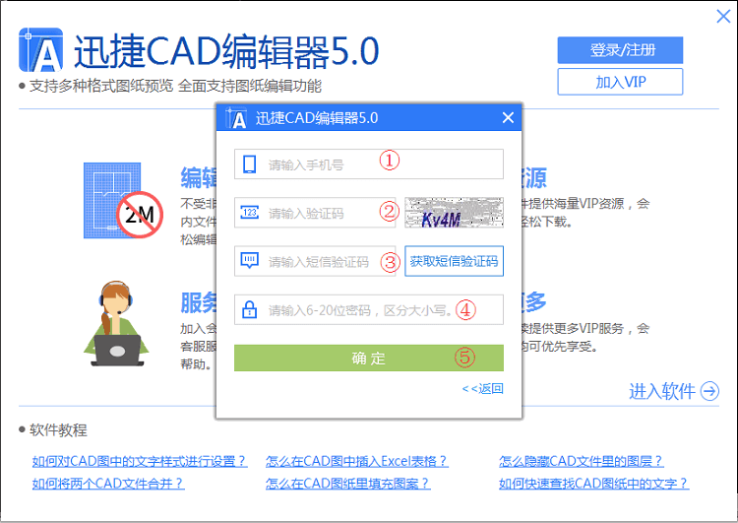Click the CAD logo icon in dialog title bar
The image size is (738, 523).
236,118
